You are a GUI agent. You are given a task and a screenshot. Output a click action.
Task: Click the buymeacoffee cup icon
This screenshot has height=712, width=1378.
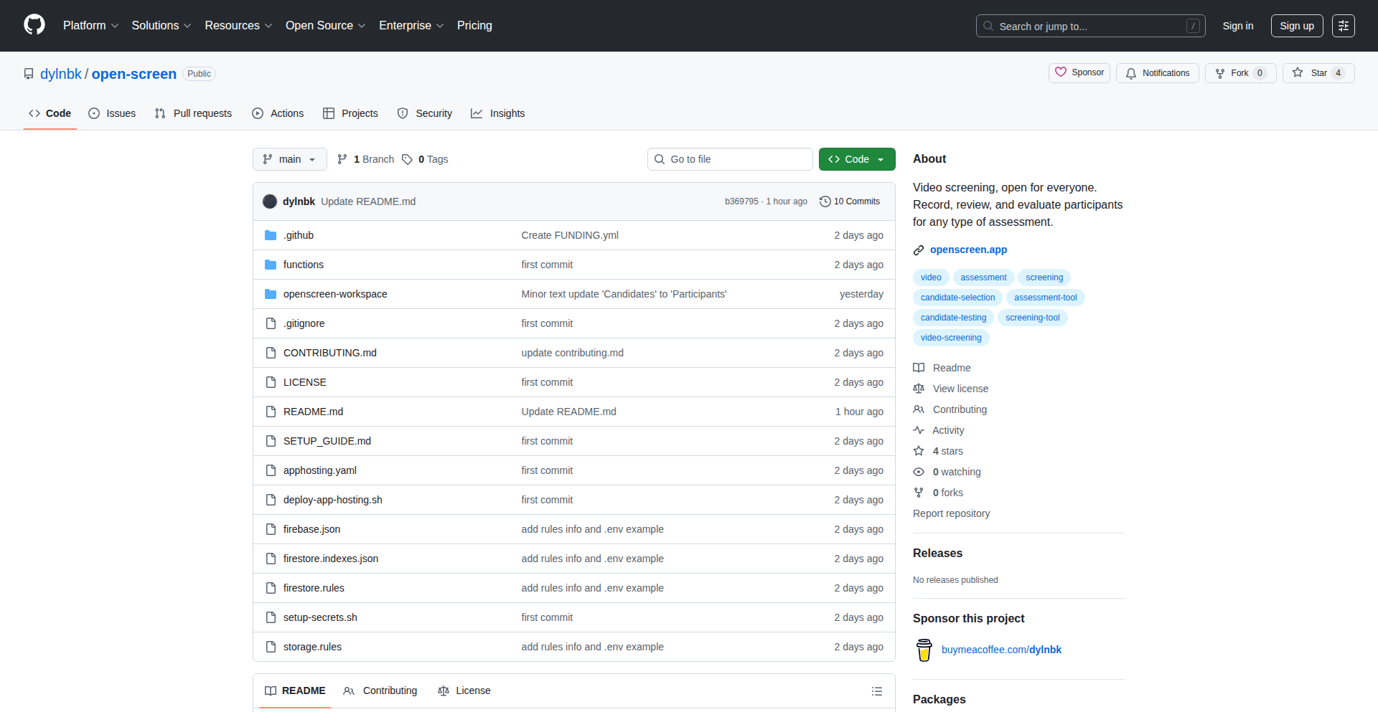click(x=924, y=650)
